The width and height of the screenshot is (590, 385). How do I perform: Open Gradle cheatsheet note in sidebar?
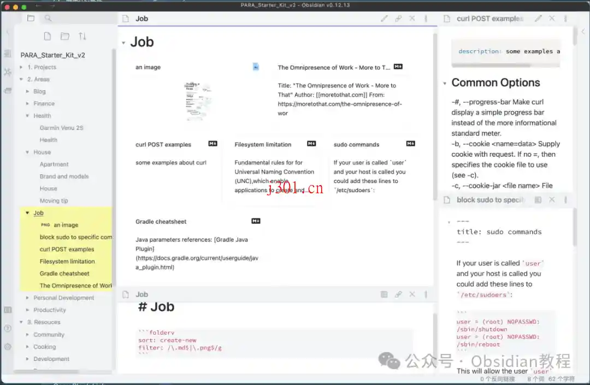click(64, 274)
